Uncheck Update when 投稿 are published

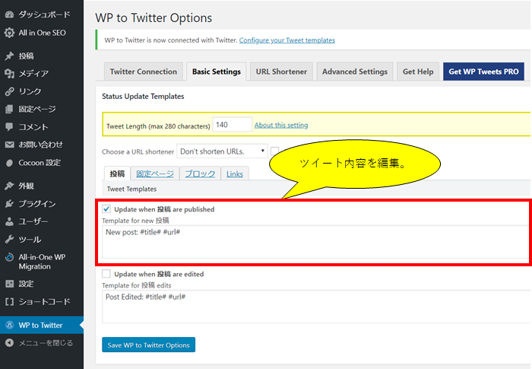click(106, 208)
